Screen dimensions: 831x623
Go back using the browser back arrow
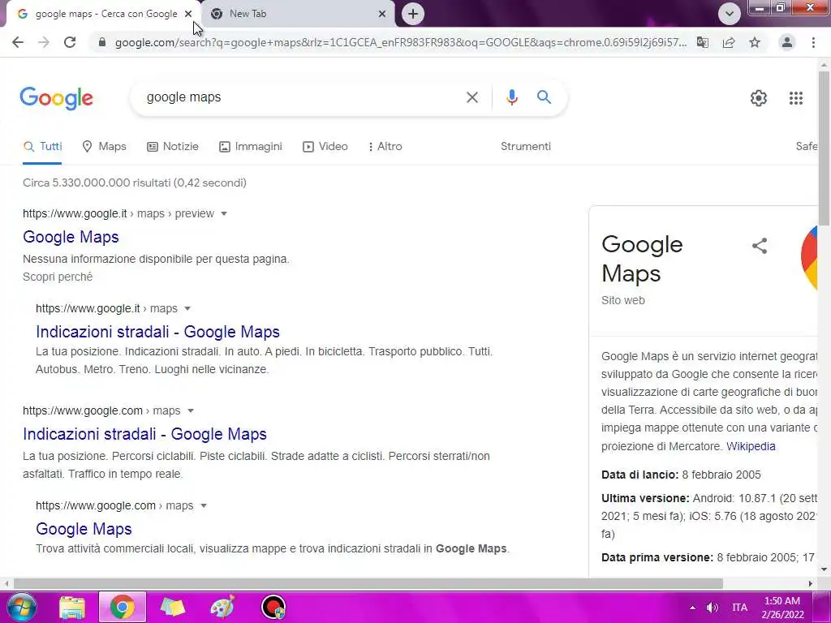[x=18, y=42]
